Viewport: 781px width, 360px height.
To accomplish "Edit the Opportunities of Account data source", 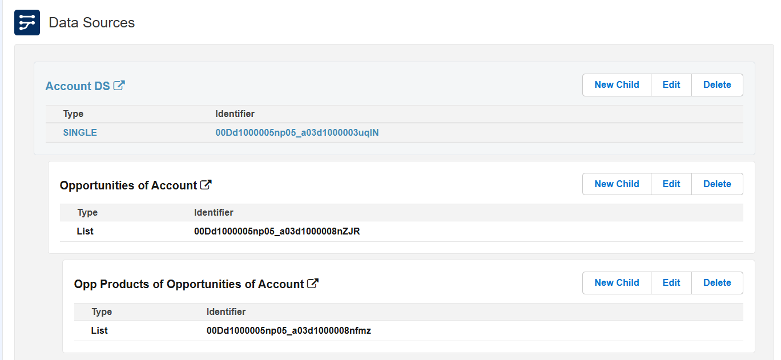I will coord(671,184).
